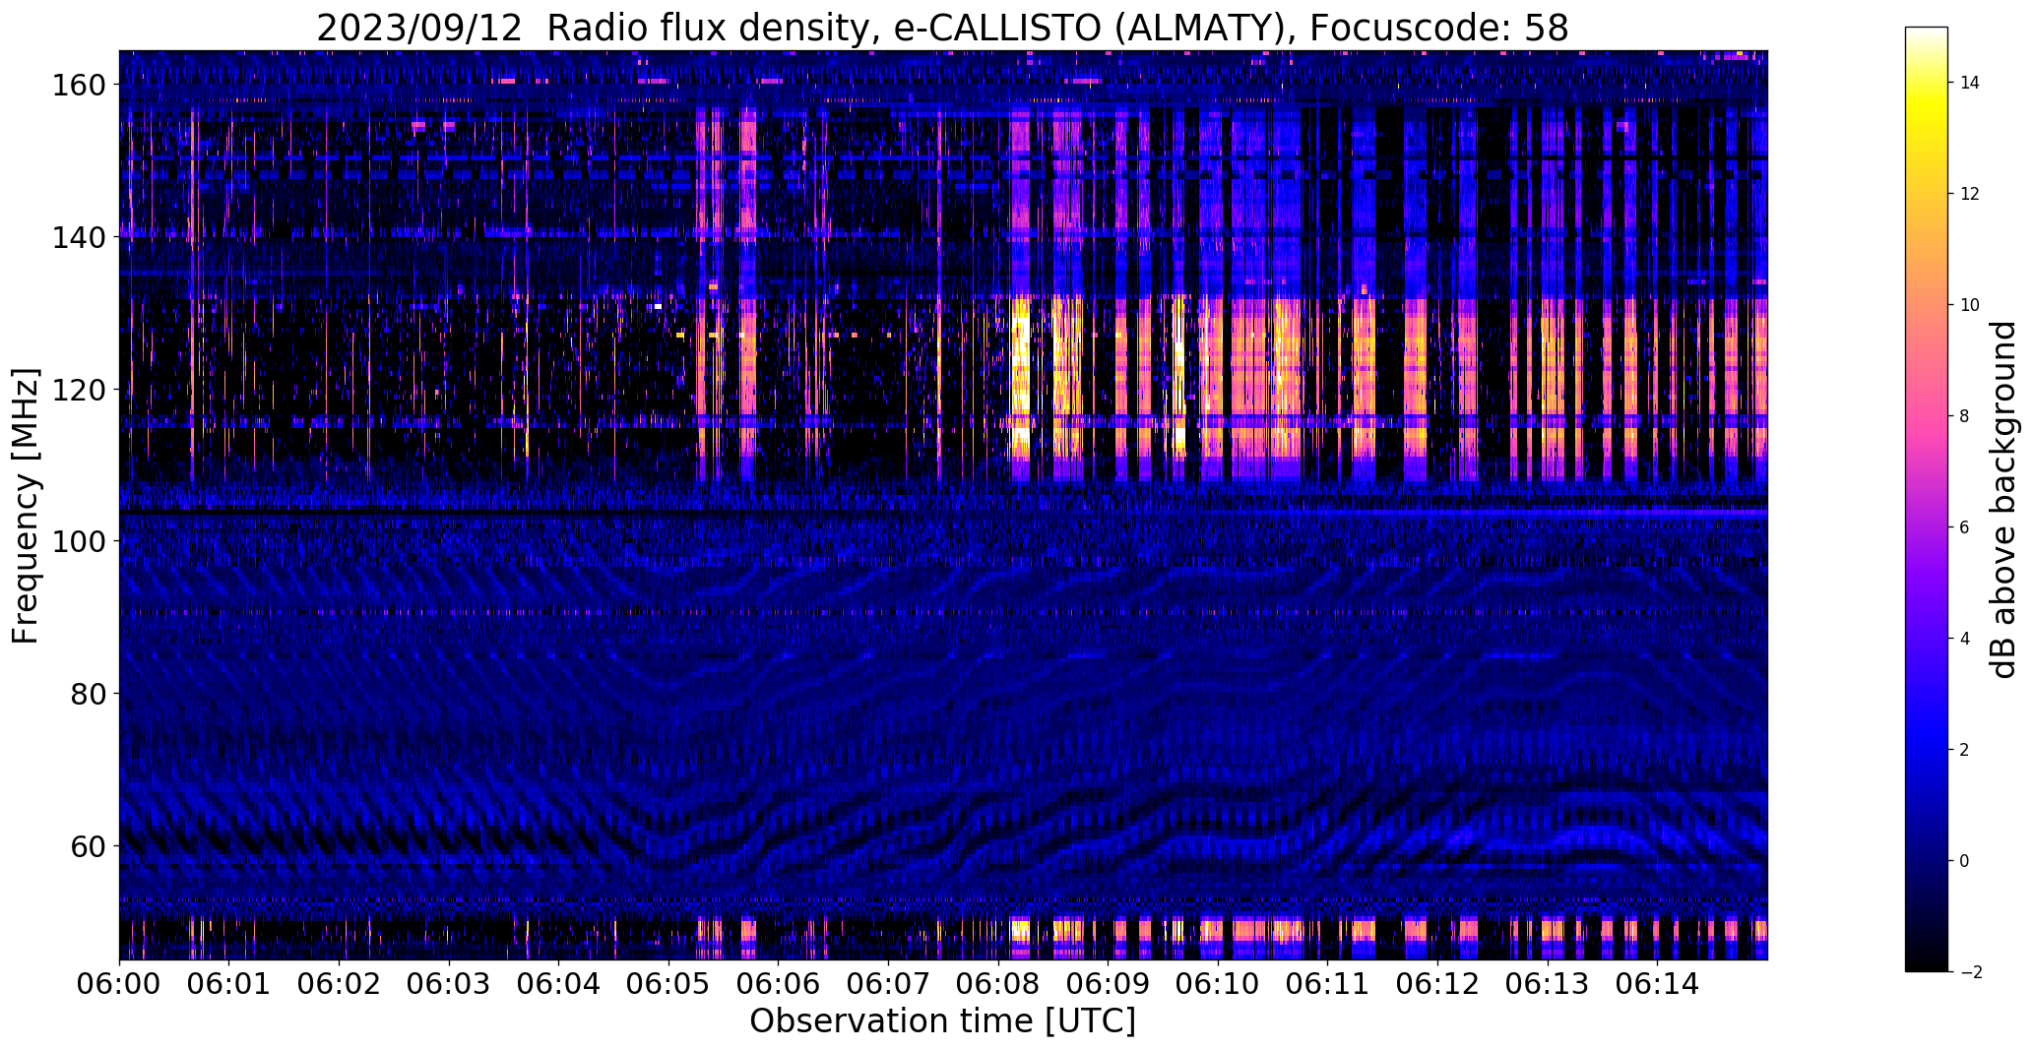Click x-axis time tick label 06:12

(1437, 983)
